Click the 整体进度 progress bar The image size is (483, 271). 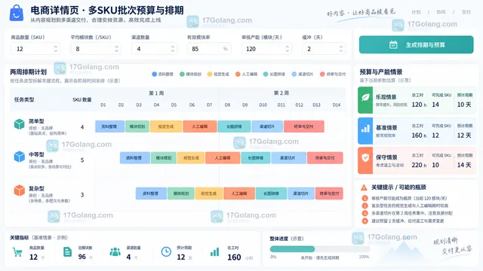[320, 249]
